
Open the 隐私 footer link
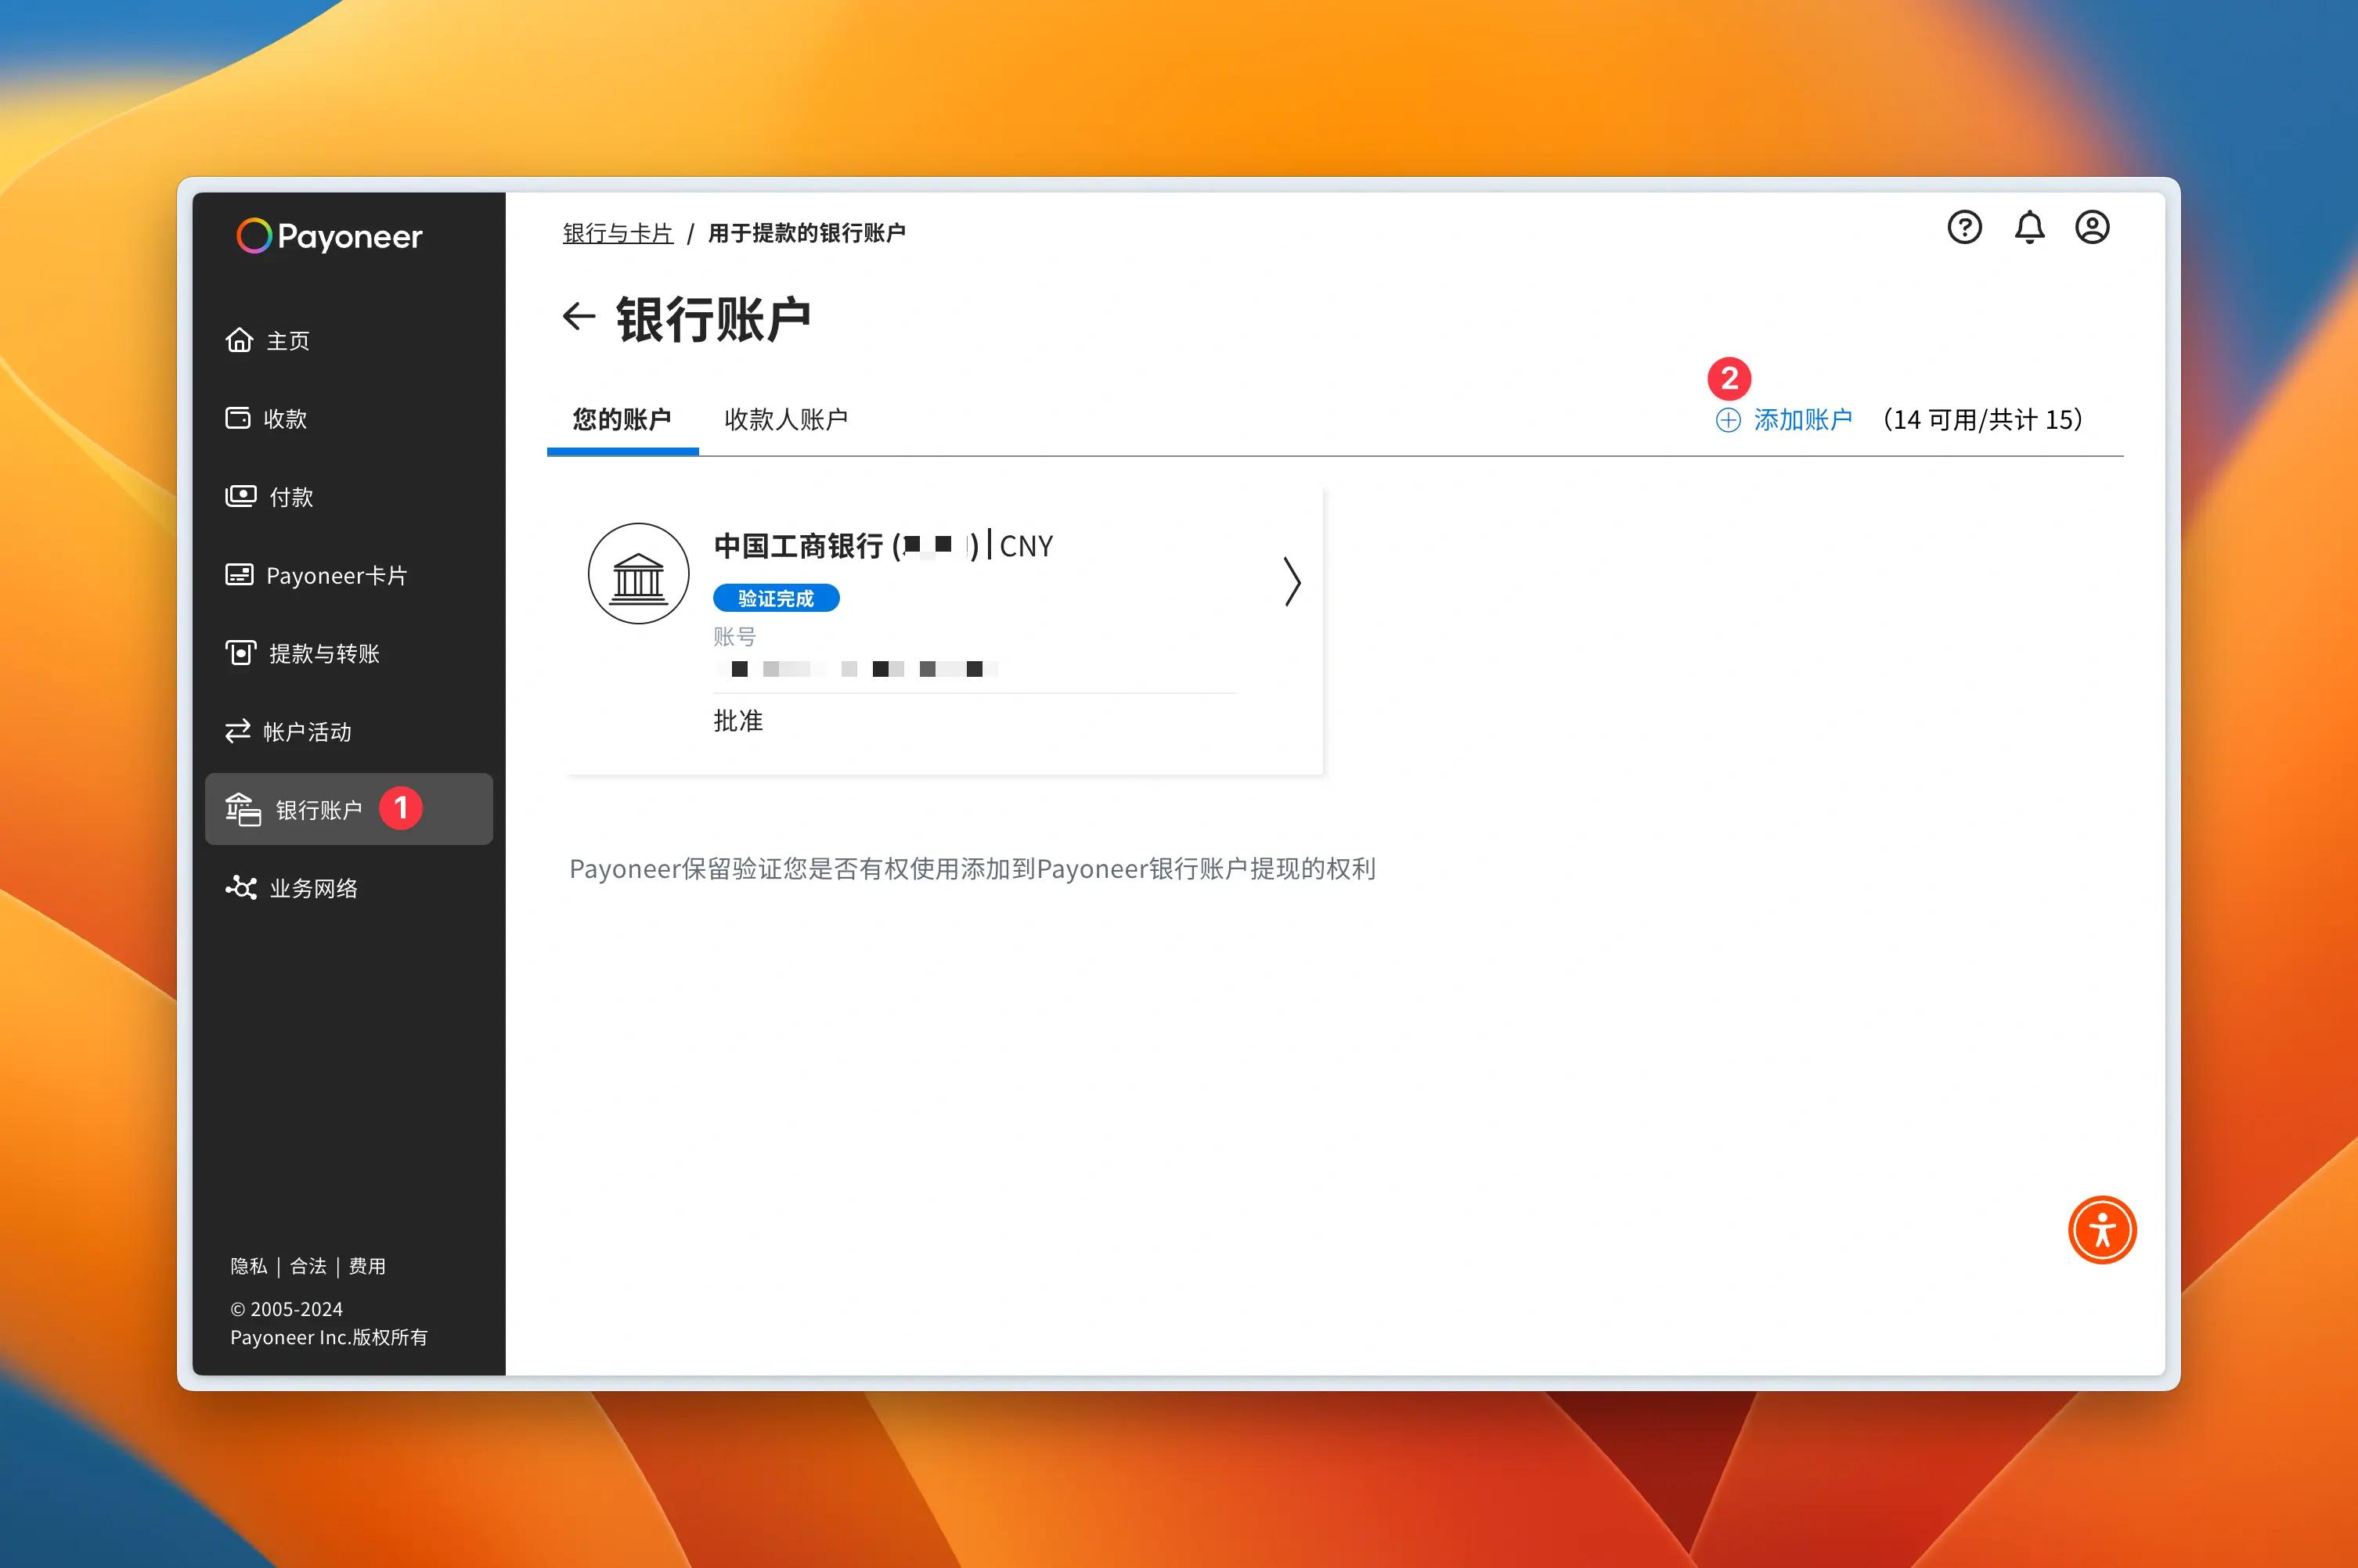(249, 1266)
